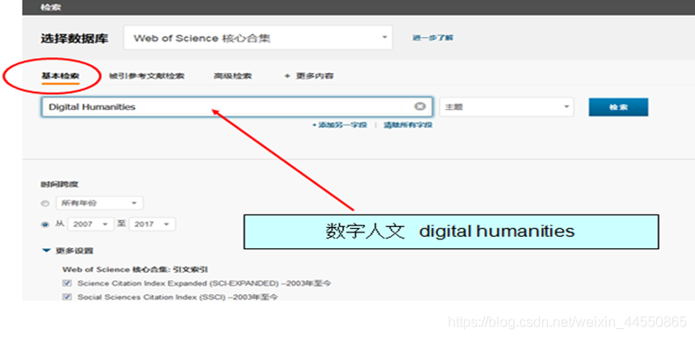Click the 选择数据库 label
Viewport: 695px width, 338px height.
pos(75,39)
